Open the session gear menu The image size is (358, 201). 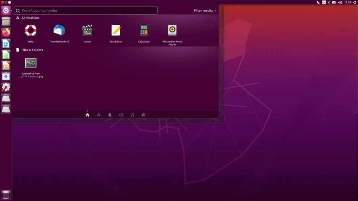point(354,2)
